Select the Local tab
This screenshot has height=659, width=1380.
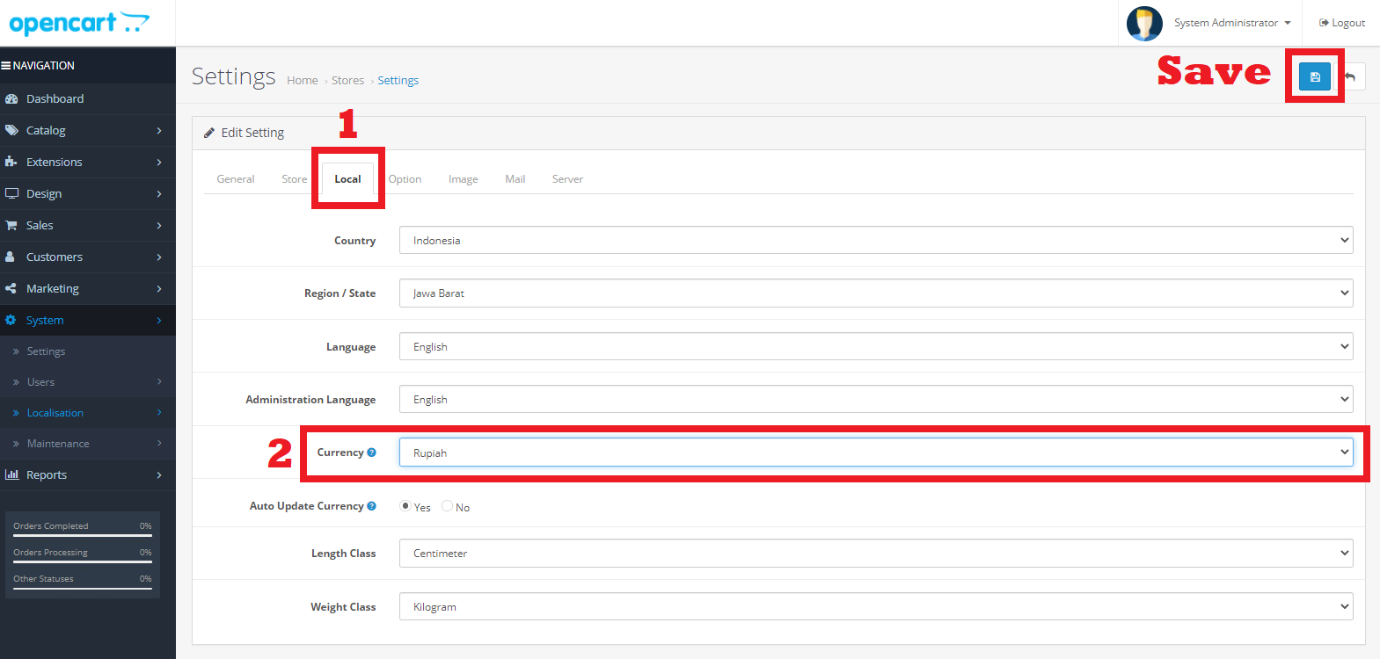click(347, 178)
